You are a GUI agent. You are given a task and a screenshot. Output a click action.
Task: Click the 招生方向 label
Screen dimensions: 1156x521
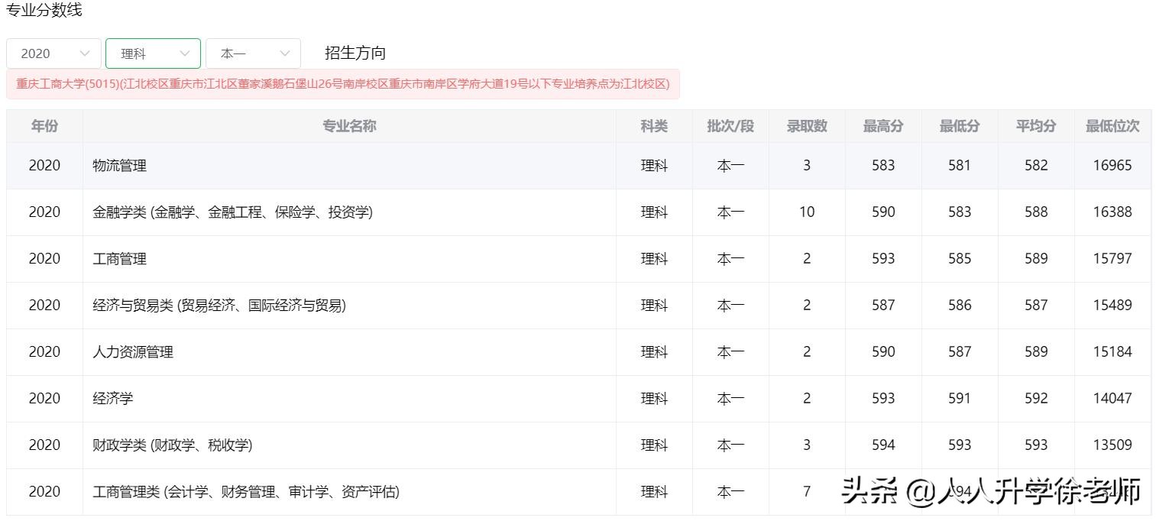(x=355, y=53)
